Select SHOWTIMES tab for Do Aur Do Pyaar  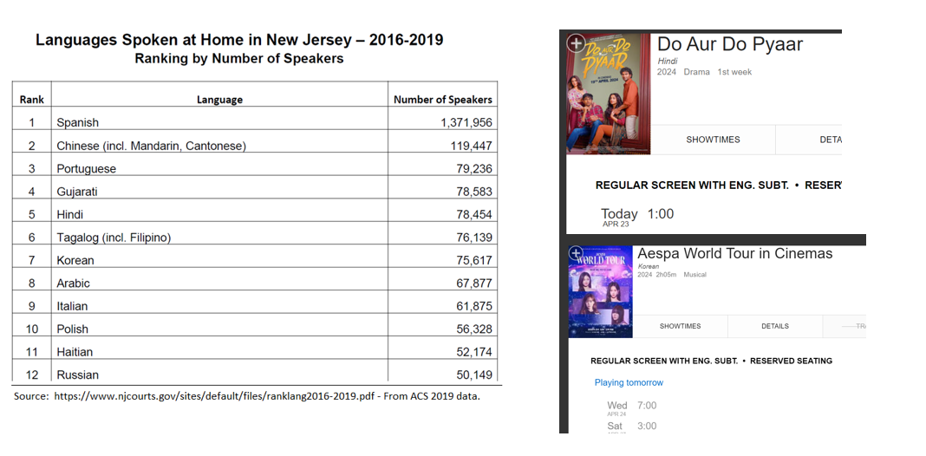[713, 140]
